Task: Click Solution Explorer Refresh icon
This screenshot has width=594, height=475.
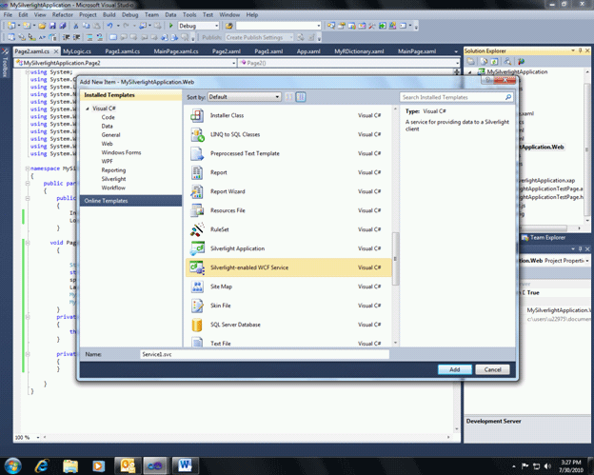Action: coord(494,61)
